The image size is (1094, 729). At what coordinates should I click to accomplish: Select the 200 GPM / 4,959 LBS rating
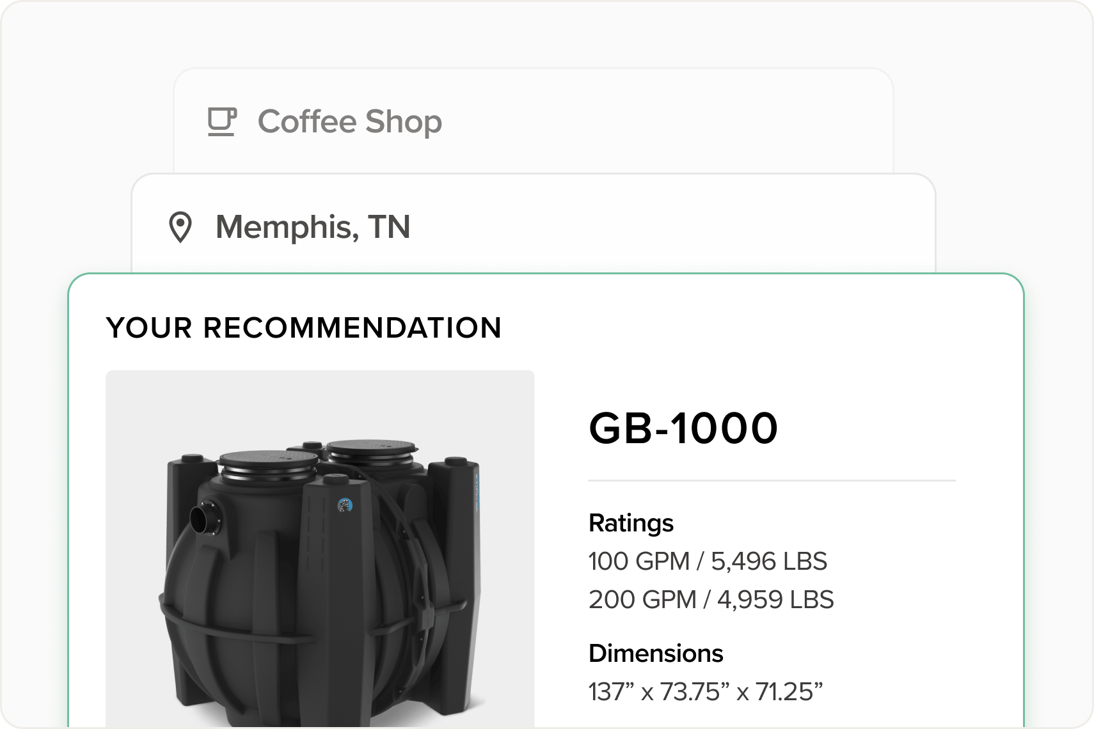click(x=711, y=600)
